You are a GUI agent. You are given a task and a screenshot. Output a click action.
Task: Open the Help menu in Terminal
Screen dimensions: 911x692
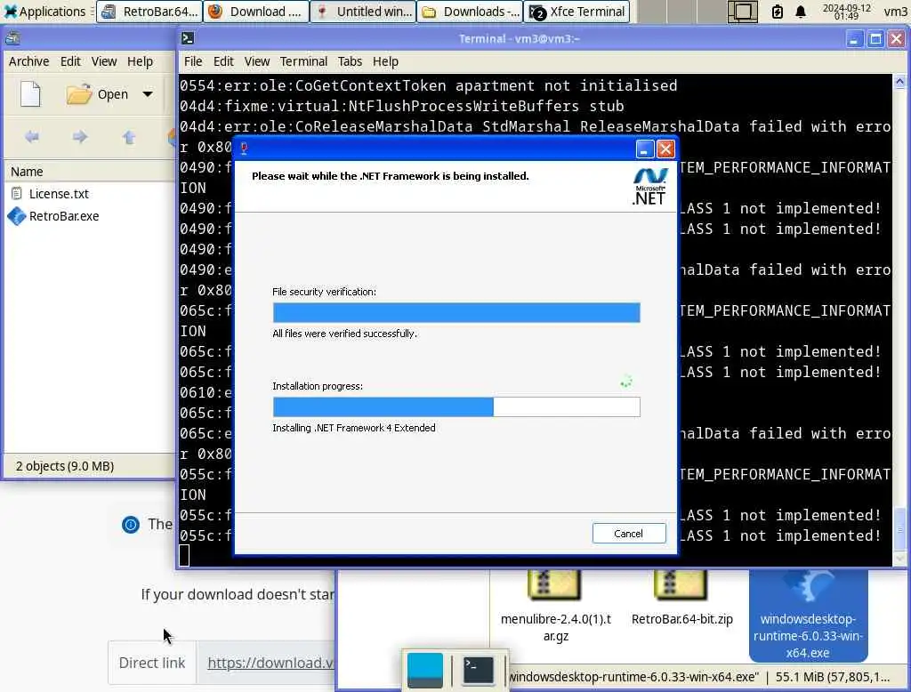coord(385,61)
